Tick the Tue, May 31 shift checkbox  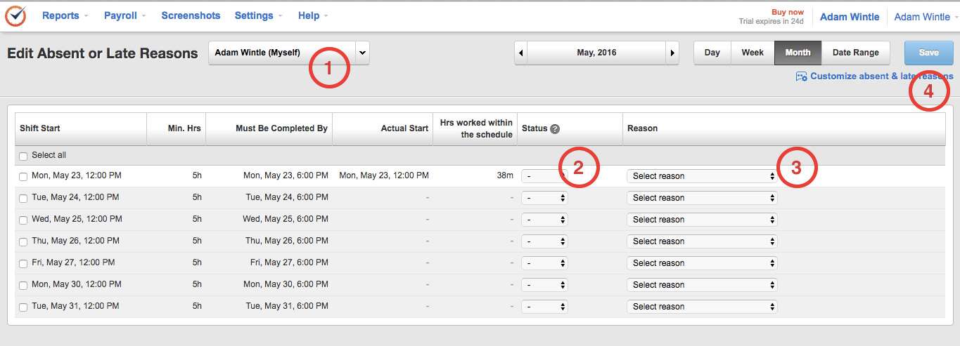tap(23, 307)
